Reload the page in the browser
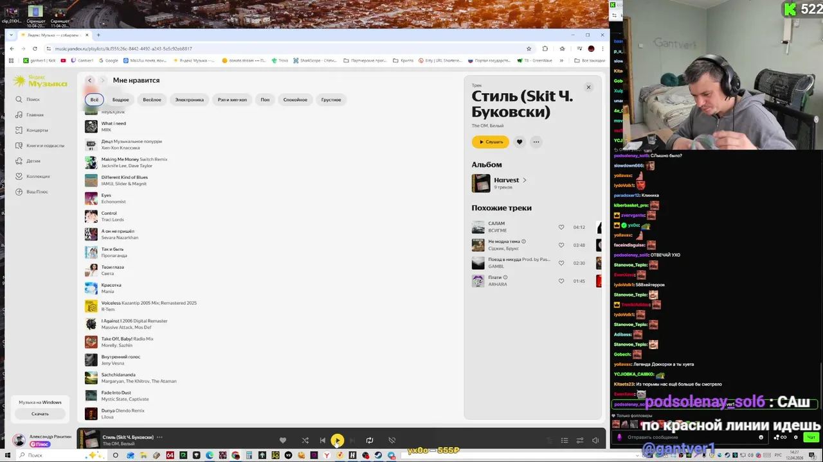This screenshot has height=462, width=823. point(35,49)
